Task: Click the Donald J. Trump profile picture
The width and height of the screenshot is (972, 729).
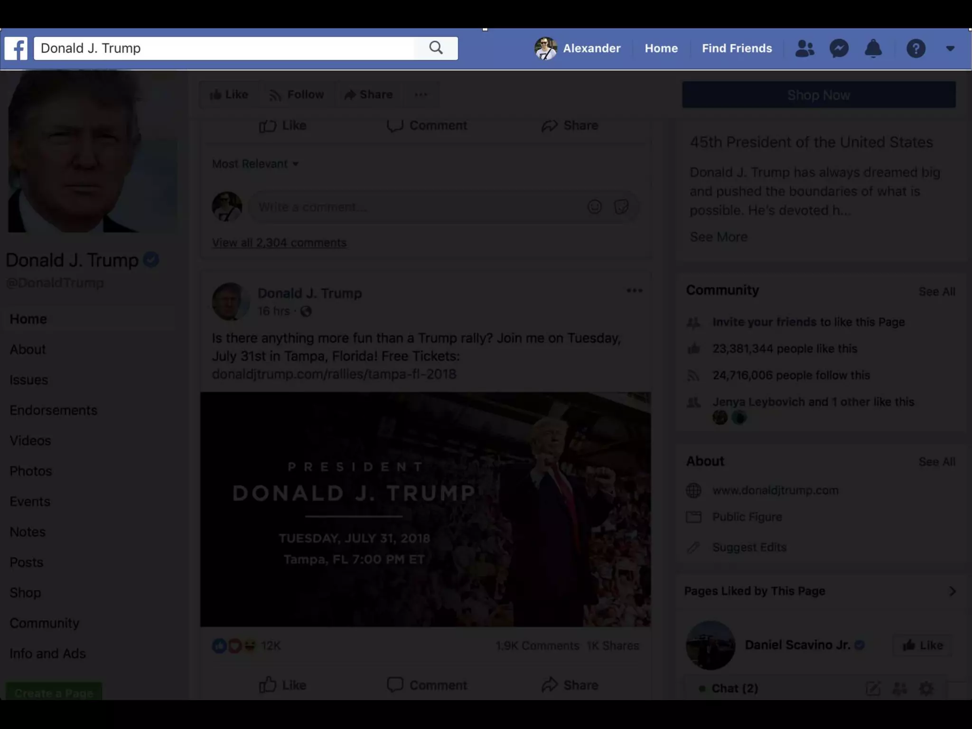Action: [x=93, y=152]
